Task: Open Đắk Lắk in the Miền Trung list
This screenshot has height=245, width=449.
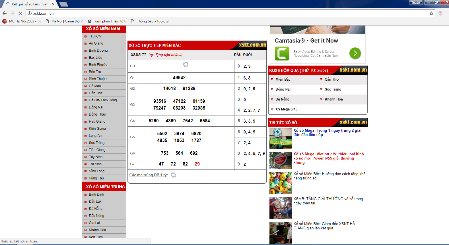Action: pos(95,202)
